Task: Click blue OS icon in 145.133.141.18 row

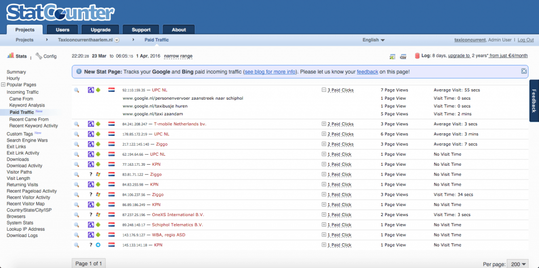Action: [98, 245]
